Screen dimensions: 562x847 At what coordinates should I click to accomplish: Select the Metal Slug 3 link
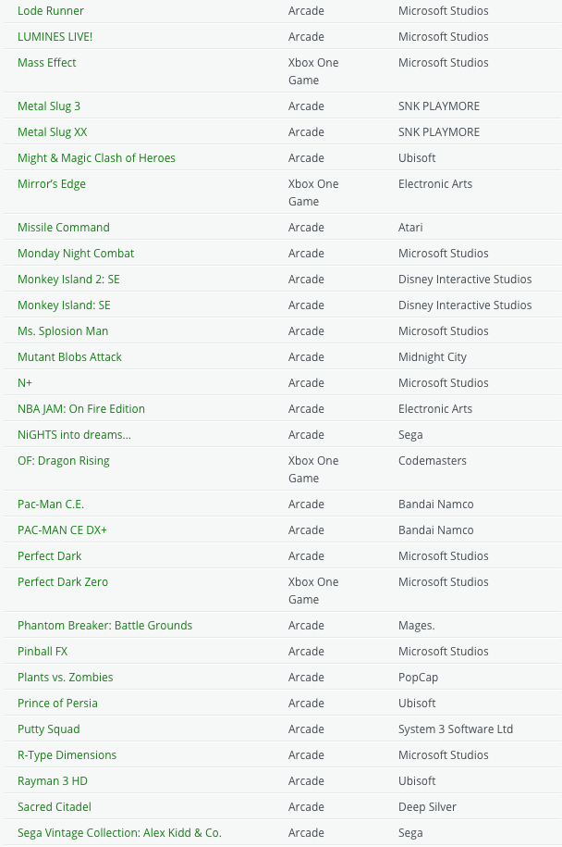pos(48,106)
